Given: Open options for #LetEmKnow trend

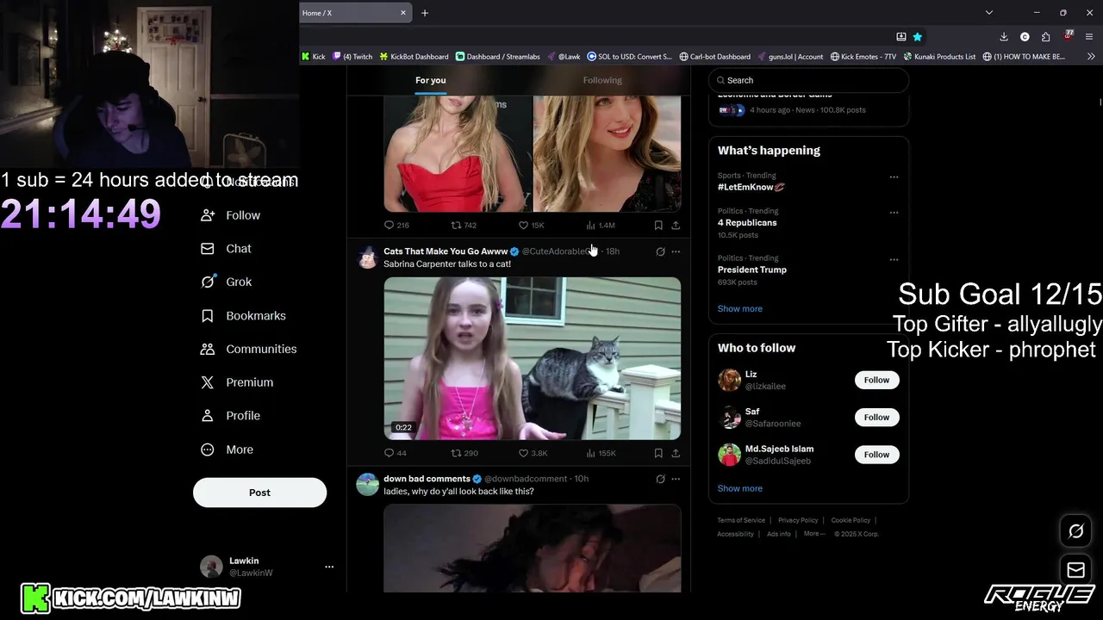Looking at the screenshot, I should 894,177.
